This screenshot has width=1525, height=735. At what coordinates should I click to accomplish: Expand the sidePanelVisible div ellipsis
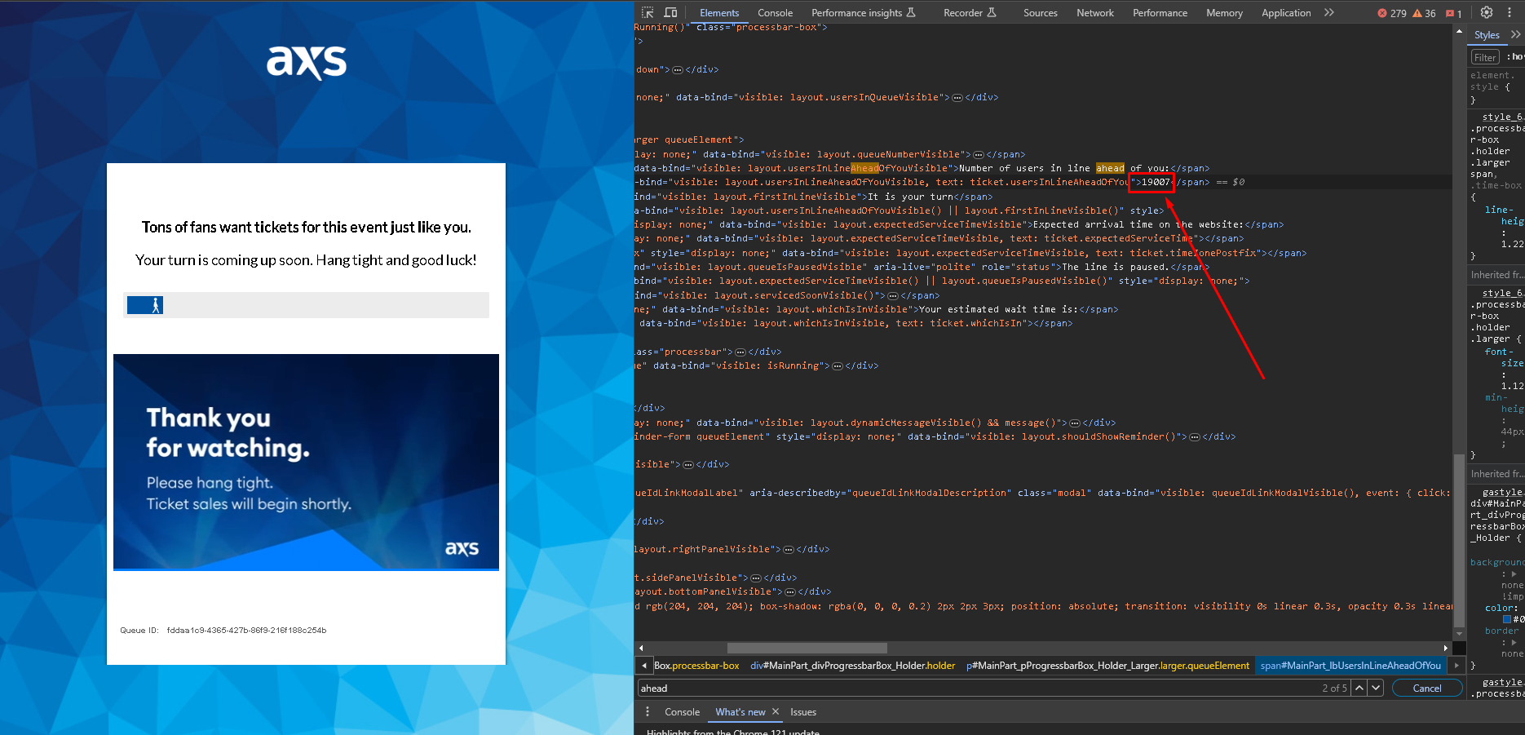pyautogui.click(x=756, y=578)
